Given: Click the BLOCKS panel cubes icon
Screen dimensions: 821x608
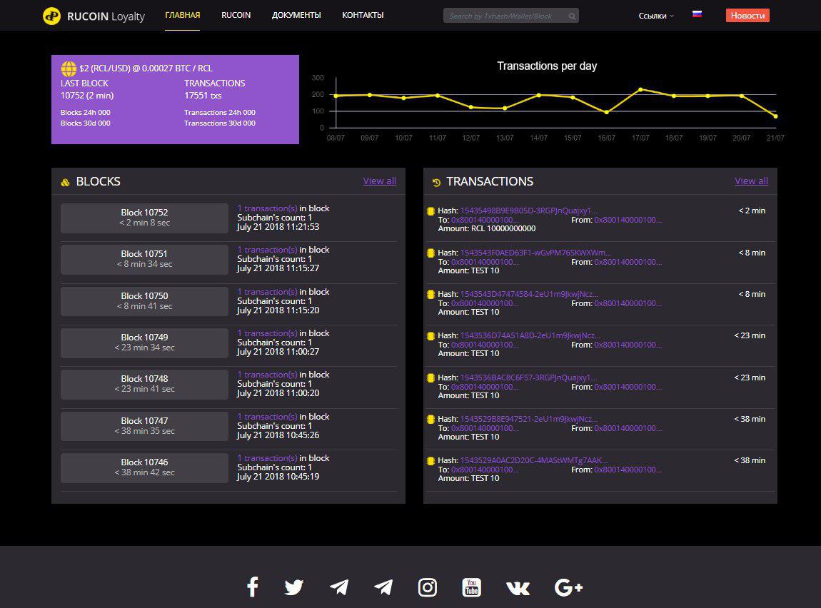Looking at the screenshot, I should (x=66, y=182).
